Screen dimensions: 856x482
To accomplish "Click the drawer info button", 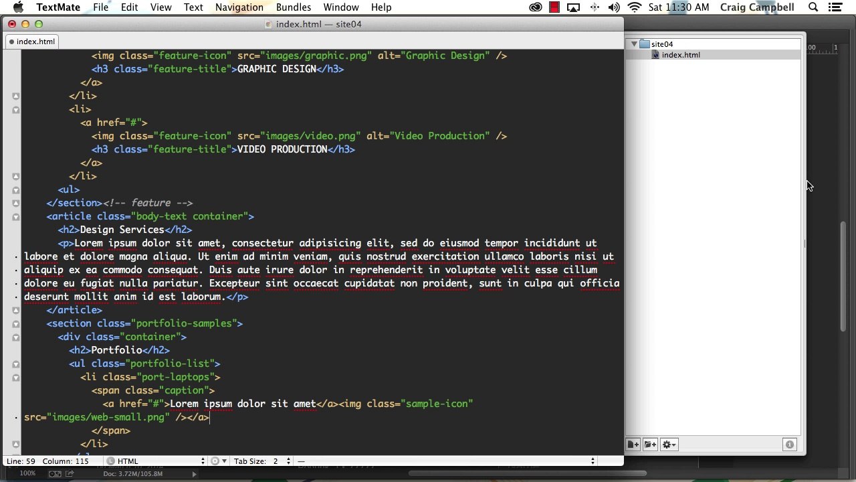I will (789, 445).
